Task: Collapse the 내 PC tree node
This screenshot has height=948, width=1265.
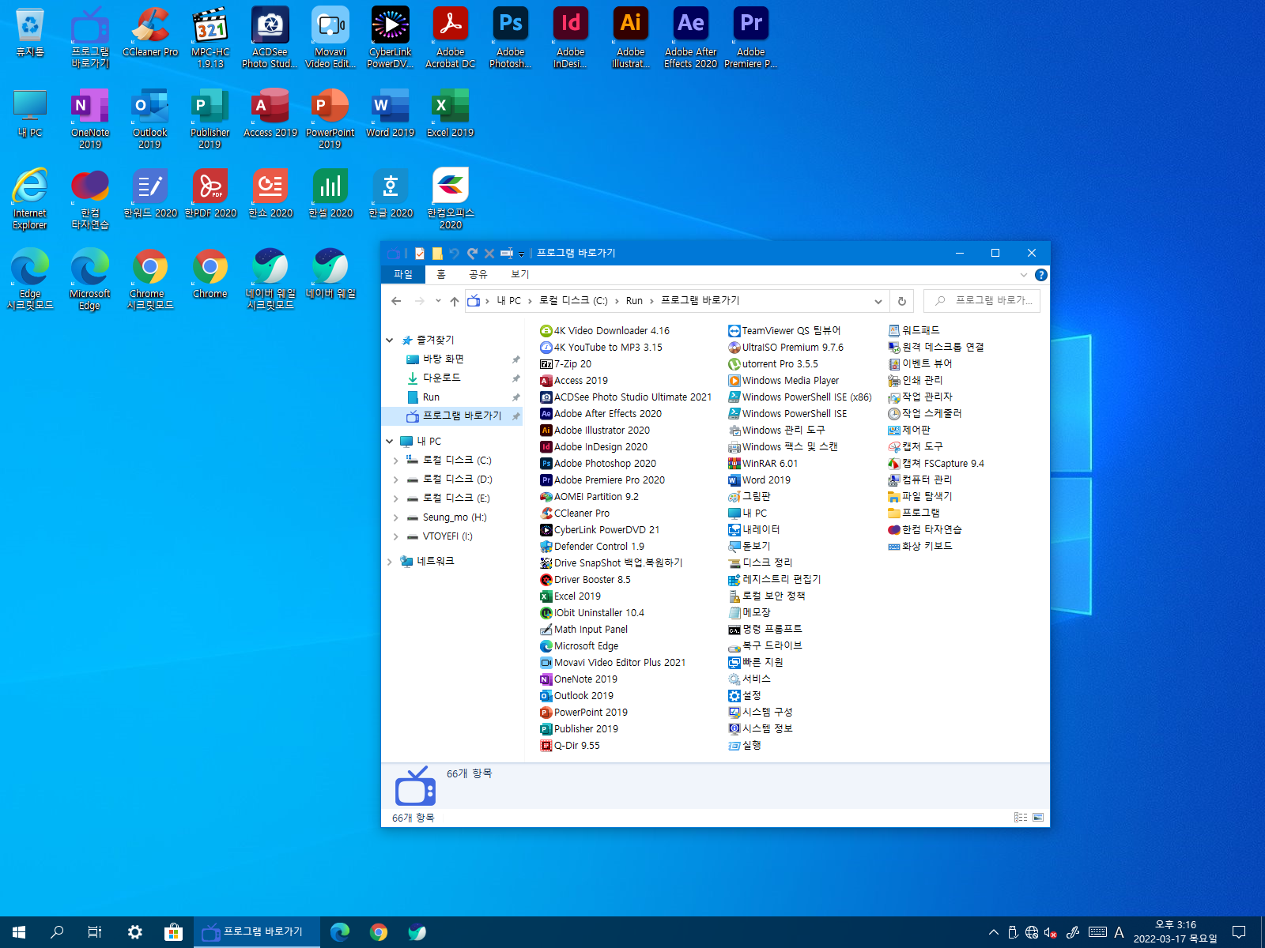Action: (x=389, y=442)
